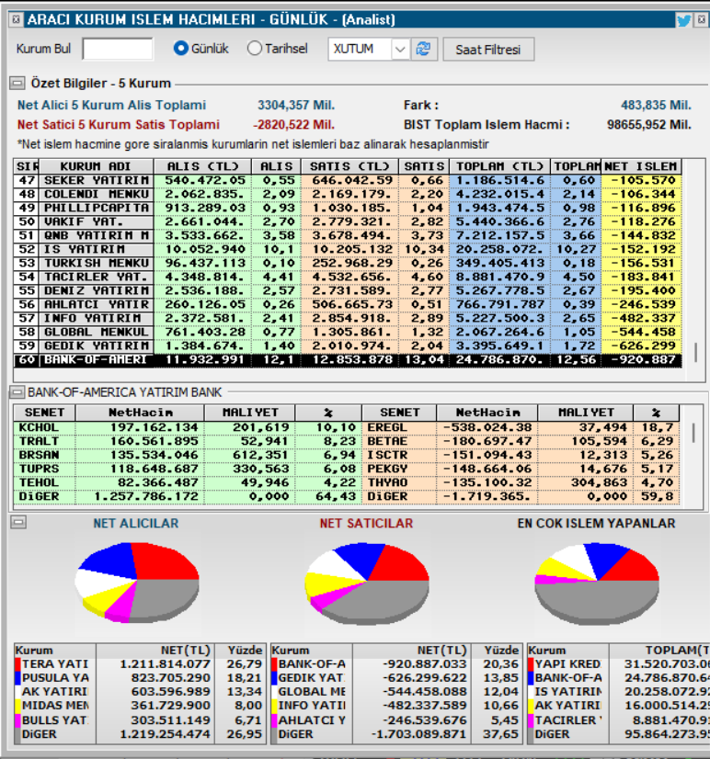Open the XUTUM dropdown list
Viewport: 710px width, 759px height.
400,50
